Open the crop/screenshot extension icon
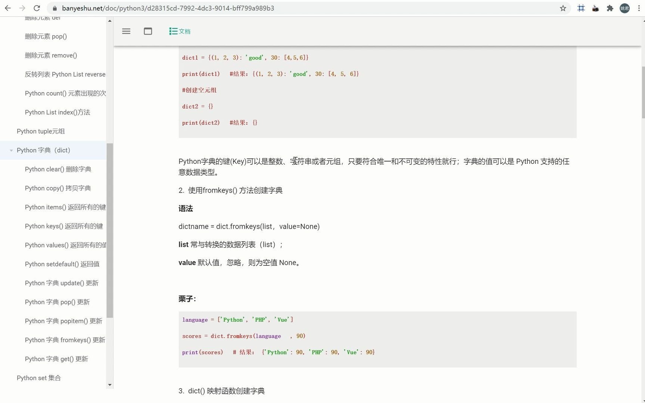645x403 pixels. coord(581,8)
